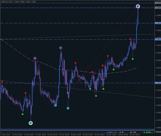The image size is (161, 136).
Task: Click 1.5605 on the price axis
Action: click(158, 53)
